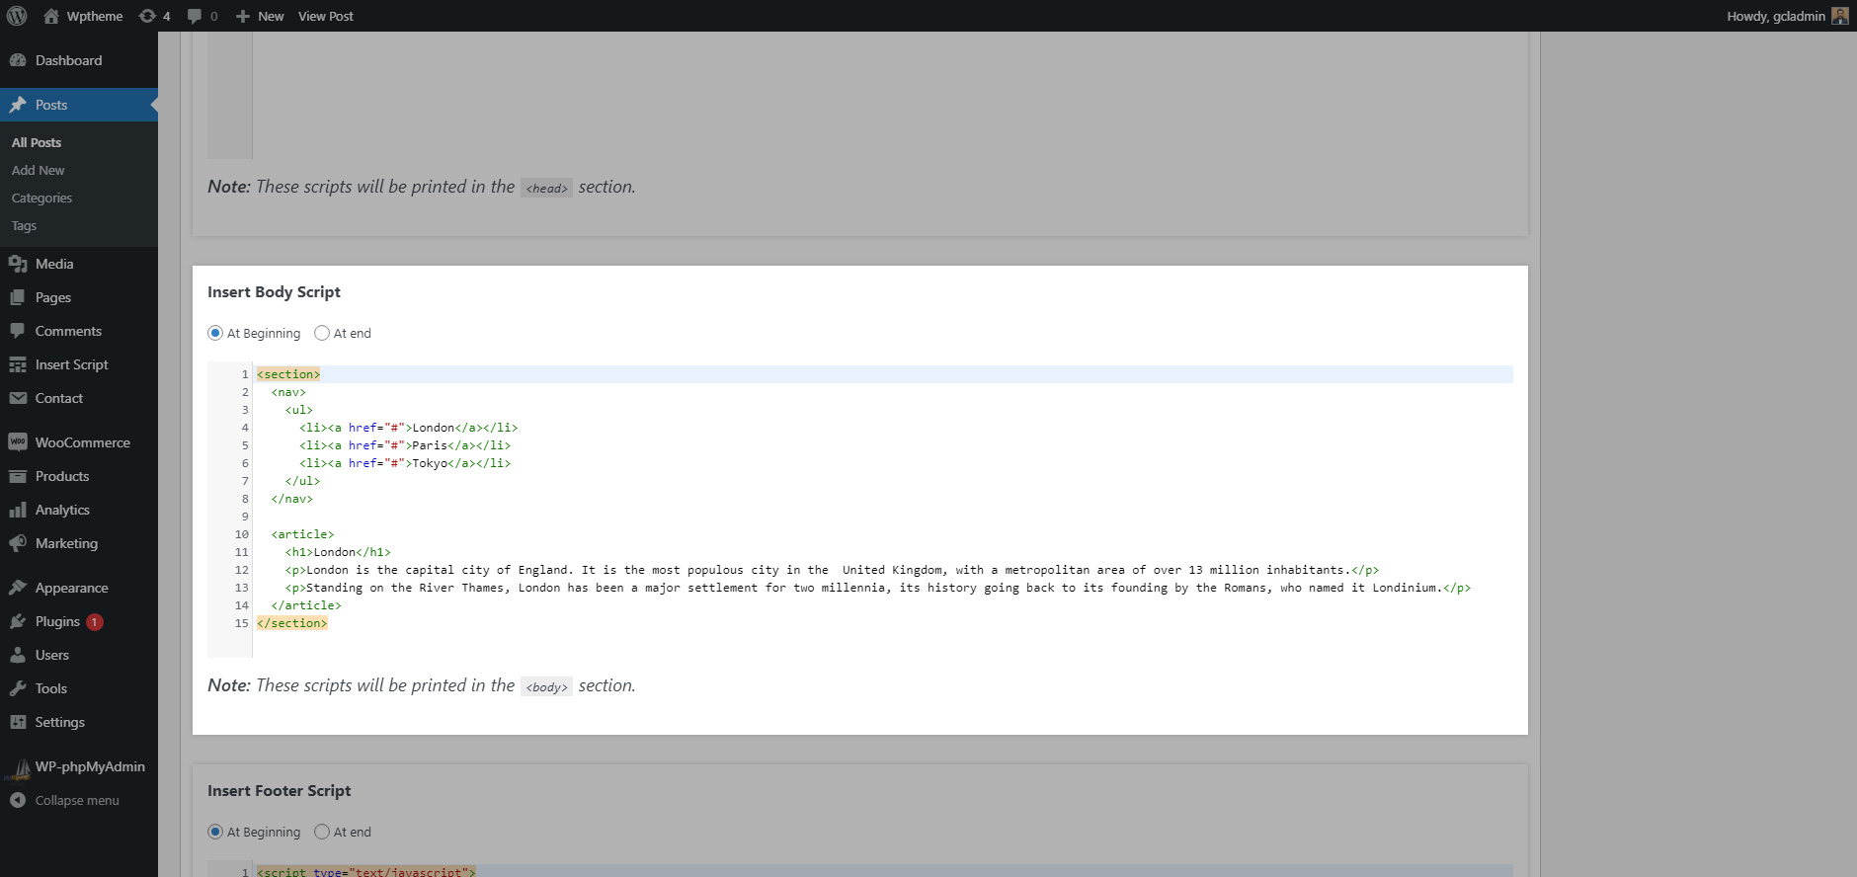Open the Dashboard menu label

tap(68, 60)
